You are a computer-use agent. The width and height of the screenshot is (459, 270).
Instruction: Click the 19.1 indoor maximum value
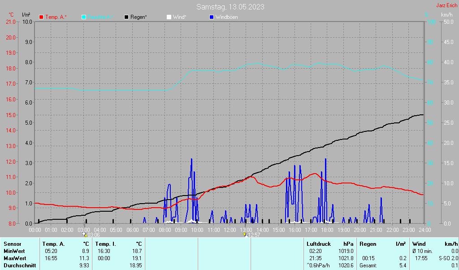click(x=137, y=259)
